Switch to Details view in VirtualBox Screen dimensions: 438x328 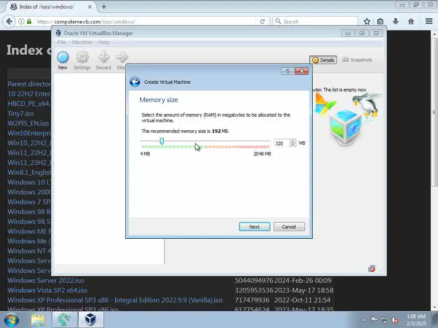[x=323, y=60]
